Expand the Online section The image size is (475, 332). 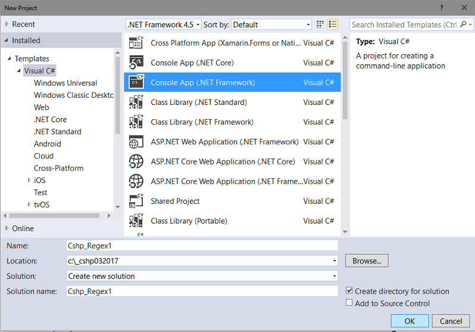(x=7, y=228)
